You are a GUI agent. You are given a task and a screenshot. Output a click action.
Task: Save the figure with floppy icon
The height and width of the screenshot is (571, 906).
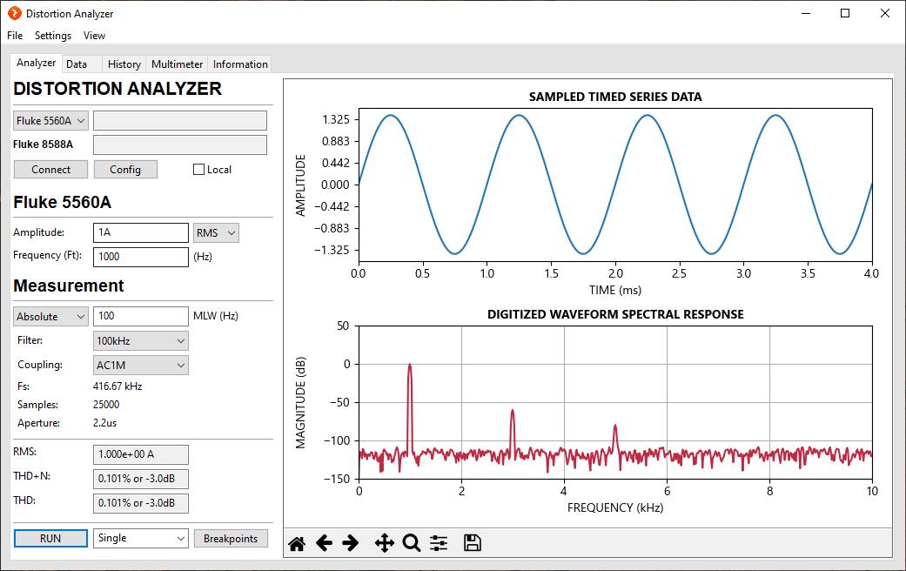[x=472, y=543]
